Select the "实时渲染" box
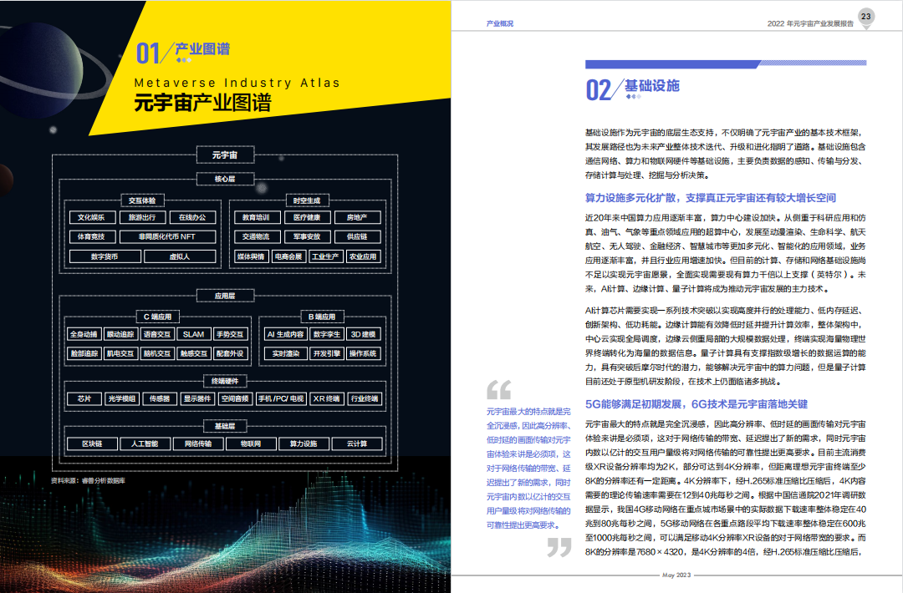903x593 pixels. pyautogui.click(x=286, y=353)
